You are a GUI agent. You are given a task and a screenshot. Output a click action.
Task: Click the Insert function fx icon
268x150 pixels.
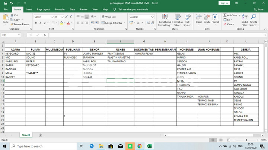pos(45,35)
